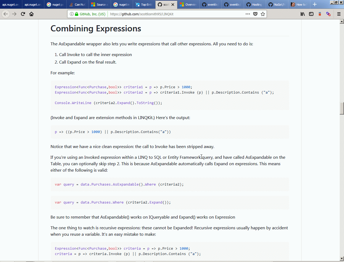Viewport: 344px width, 262px height.
Task: Click the vertical scrollbar thumb
Action: pos(342,108)
